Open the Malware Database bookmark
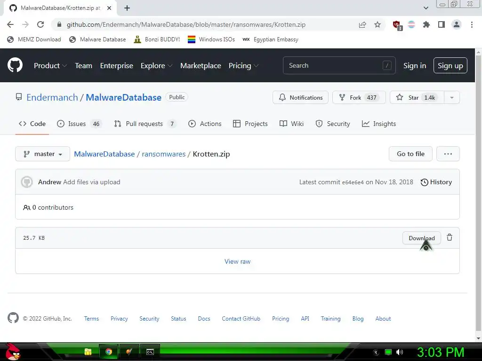This screenshot has width=482, height=361. pyautogui.click(x=97, y=39)
